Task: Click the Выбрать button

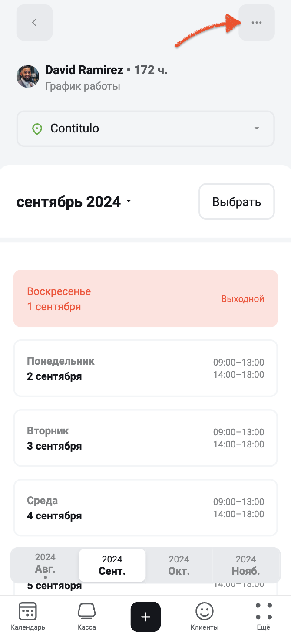Action: click(x=237, y=202)
